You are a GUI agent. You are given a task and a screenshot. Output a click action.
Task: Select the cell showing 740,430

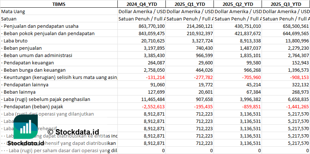pyautogui.click(x=204, y=48)
